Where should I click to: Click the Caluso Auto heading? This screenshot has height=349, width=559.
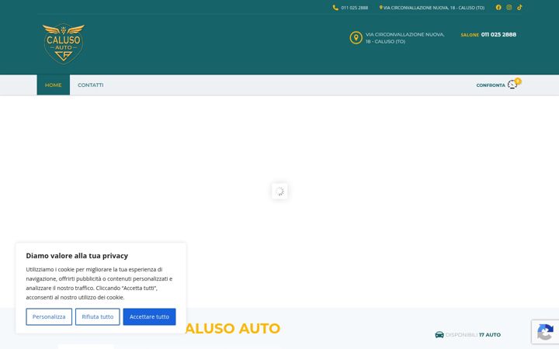pyautogui.click(x=232, y=328)
